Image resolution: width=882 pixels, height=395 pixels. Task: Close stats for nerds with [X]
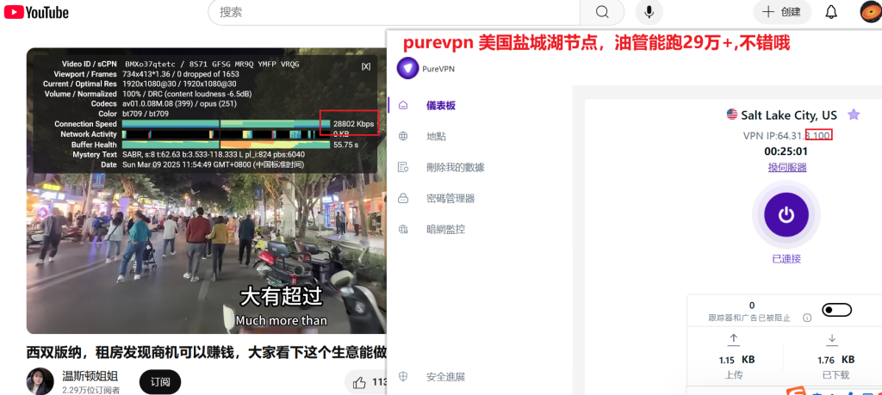click(x=366, y=65)
